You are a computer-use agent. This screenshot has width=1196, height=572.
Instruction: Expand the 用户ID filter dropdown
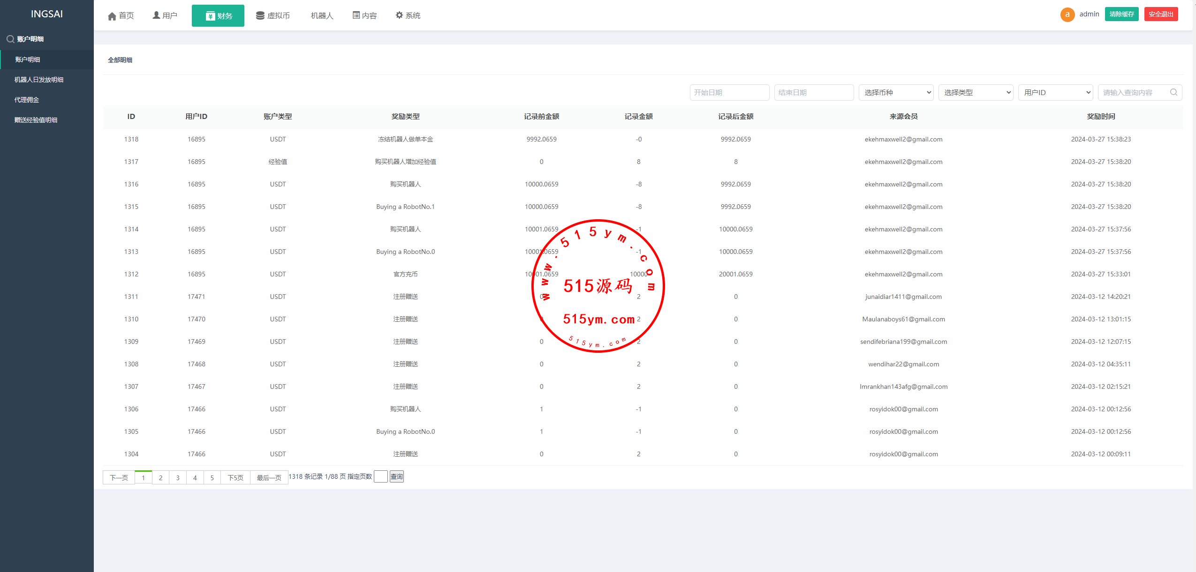pyautogui.click(x=1055, y=92)
